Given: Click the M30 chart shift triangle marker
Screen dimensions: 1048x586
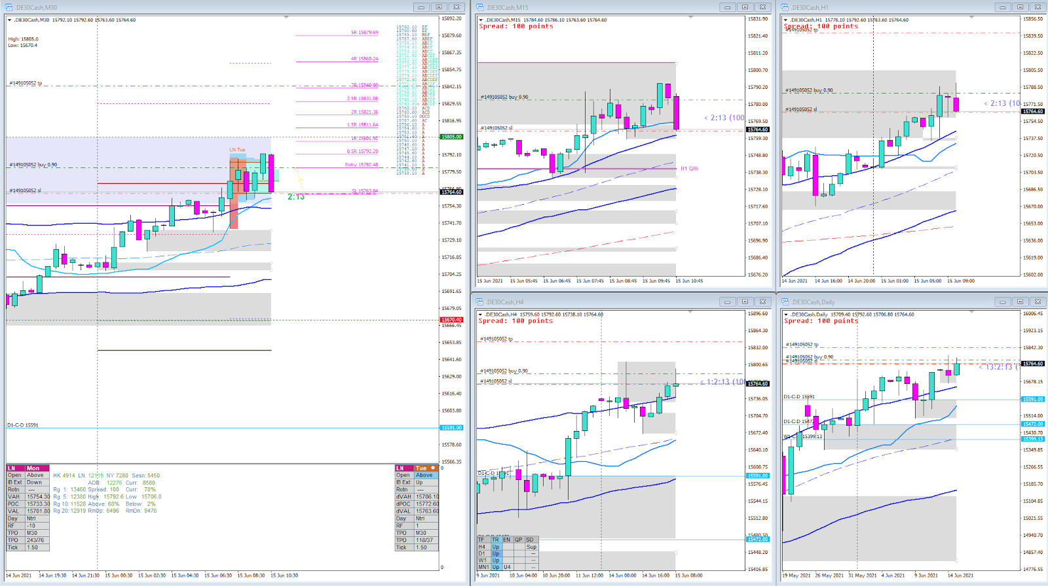Looking at the screenshot, I should tap(286, 17).
